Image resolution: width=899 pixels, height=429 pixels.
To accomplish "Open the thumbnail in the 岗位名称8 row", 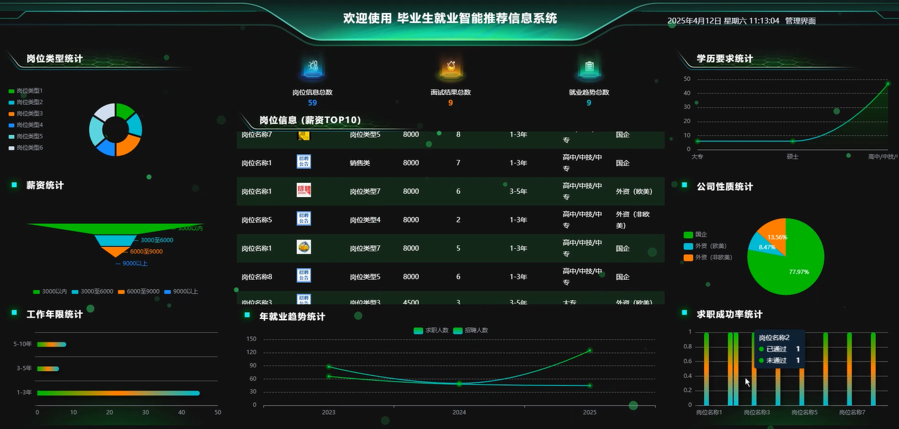I will point(304,277).
